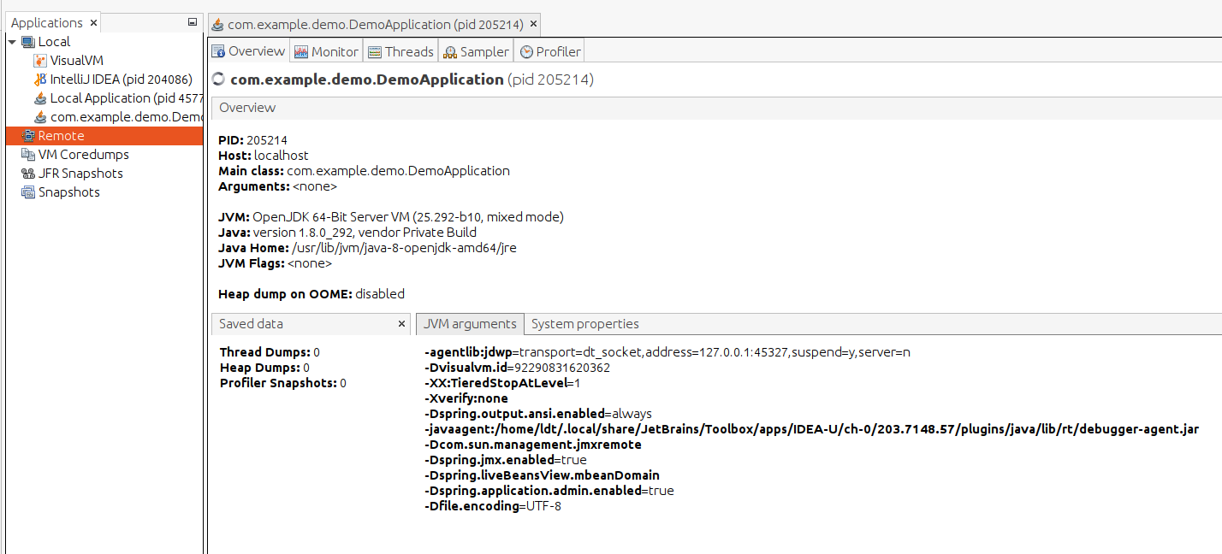Minimize the Applications panel
This screenshot has width=1222, height=554.
coord(193,22)
